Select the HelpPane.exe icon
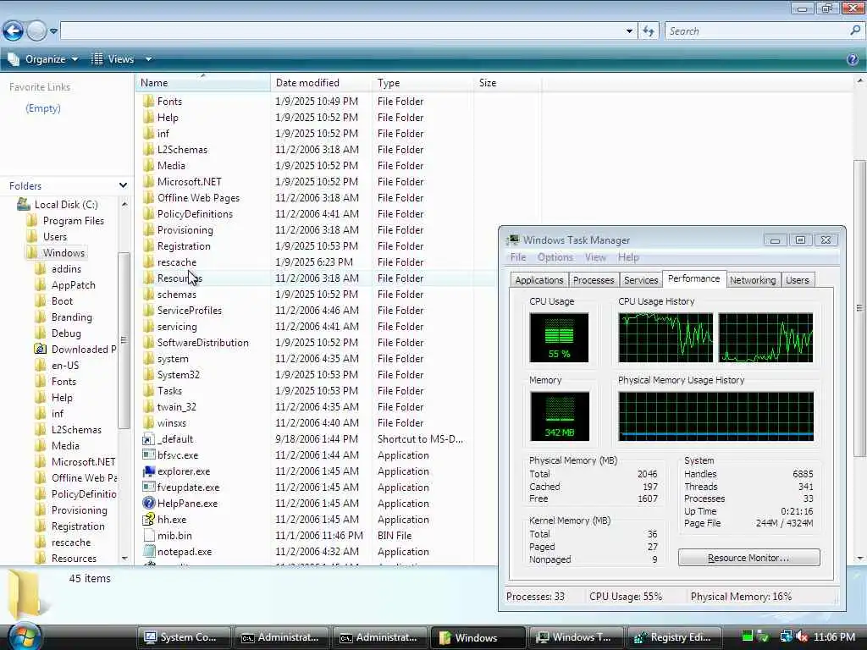 (148, 503)
